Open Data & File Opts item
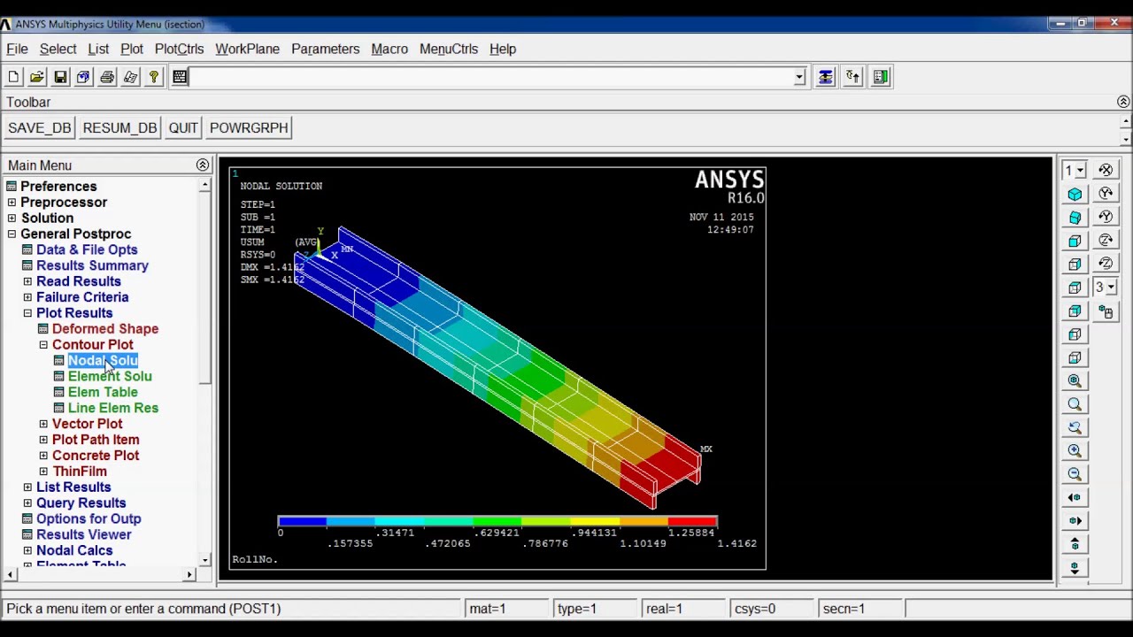Image resolution: width=1133 pixels, height=637 pixels. click(x=87, y=249)
